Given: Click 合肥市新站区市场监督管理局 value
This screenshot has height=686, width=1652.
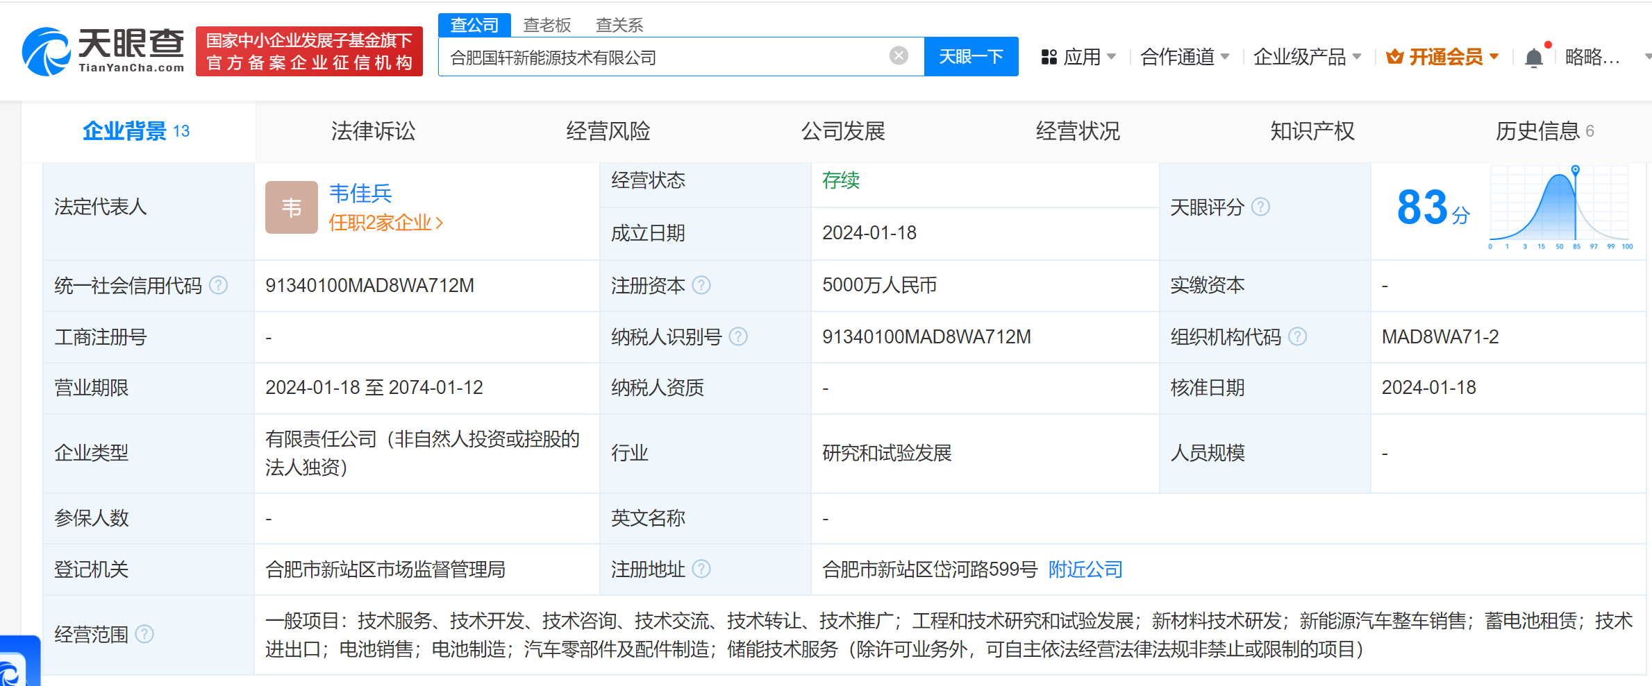Looking at the screenshot, I should [385, 569].
